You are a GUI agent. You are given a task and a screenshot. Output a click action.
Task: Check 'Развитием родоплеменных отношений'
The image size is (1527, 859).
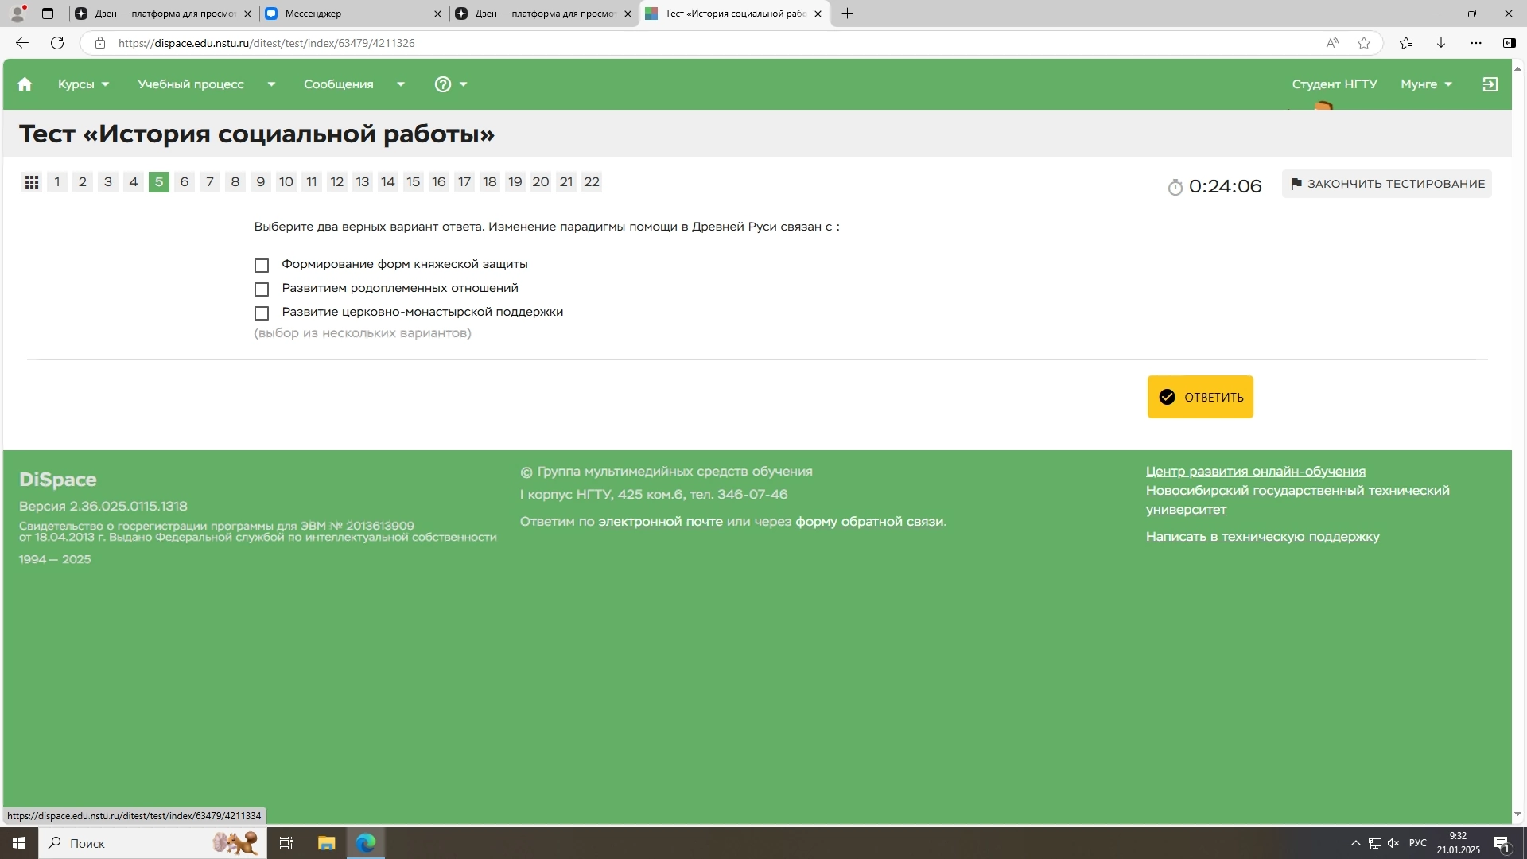(x=262, y=289)
